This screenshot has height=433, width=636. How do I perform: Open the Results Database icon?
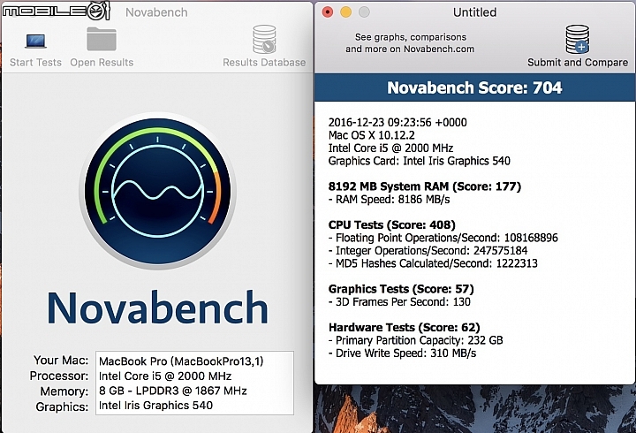(264, 40)
